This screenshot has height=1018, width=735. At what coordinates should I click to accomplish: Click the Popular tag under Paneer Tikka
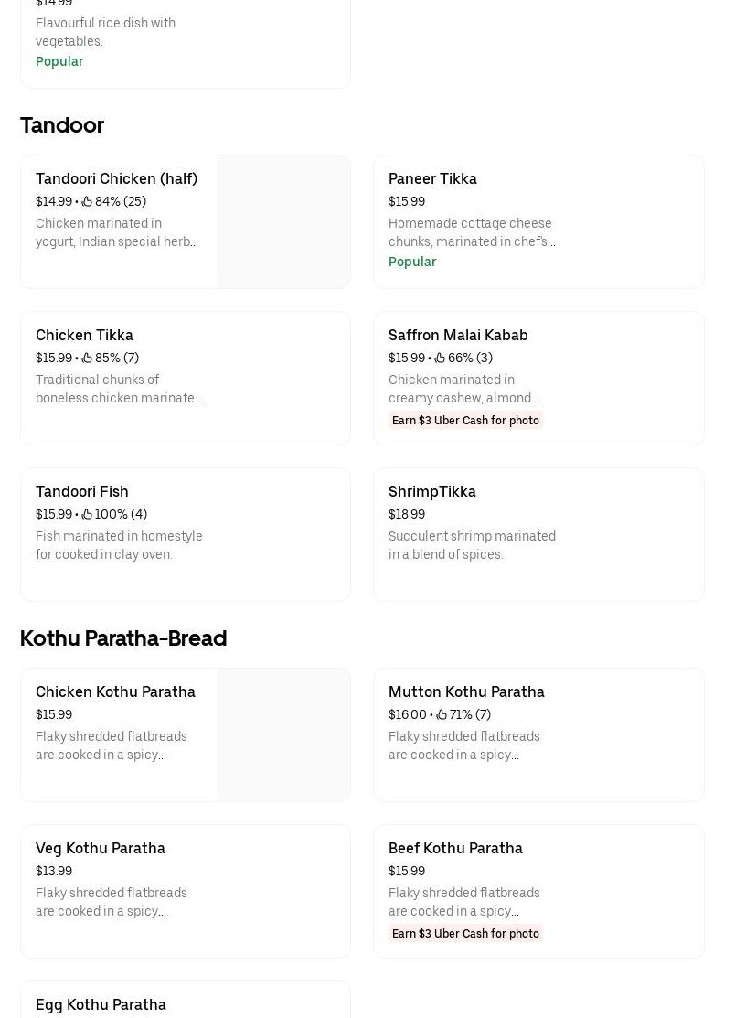point(412,263)
